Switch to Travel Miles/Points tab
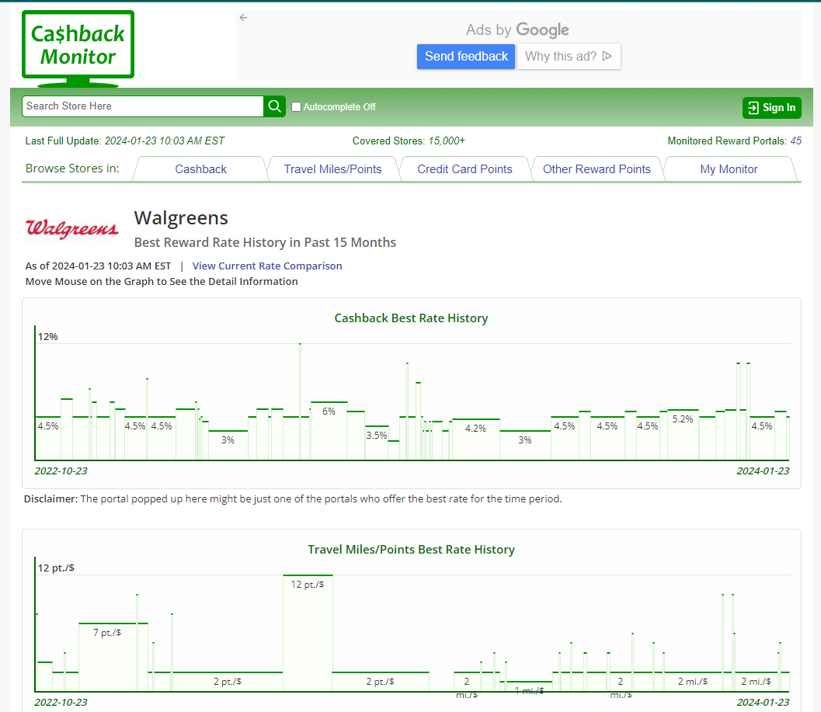The width and height of the screenshot is (821, 712). tap(332, 169)
